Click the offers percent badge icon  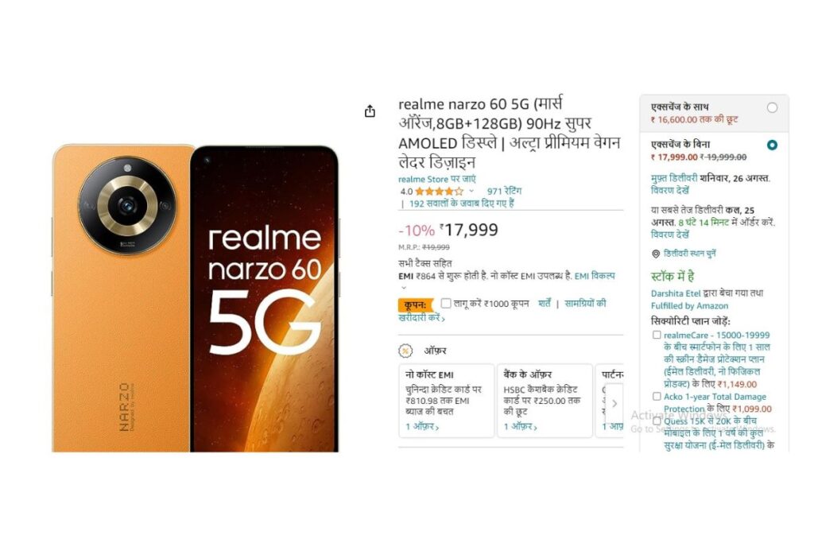(x=405, y=351)
